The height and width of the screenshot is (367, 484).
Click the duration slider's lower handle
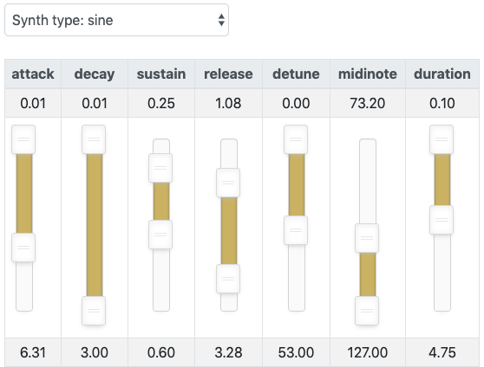click(441, 220)
